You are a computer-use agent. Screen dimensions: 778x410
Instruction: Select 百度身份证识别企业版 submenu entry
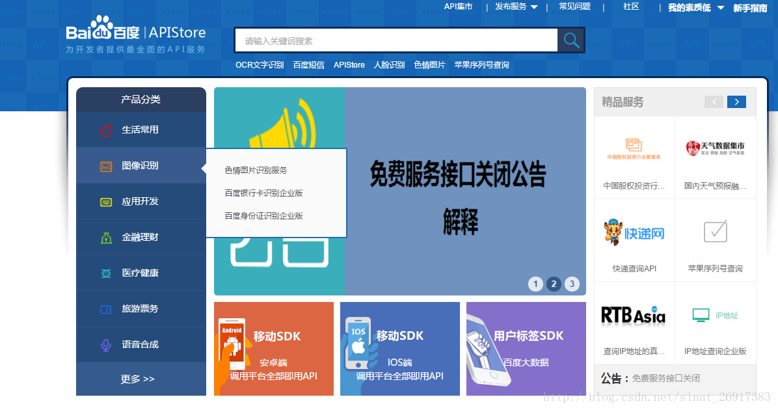click(263, 216)
